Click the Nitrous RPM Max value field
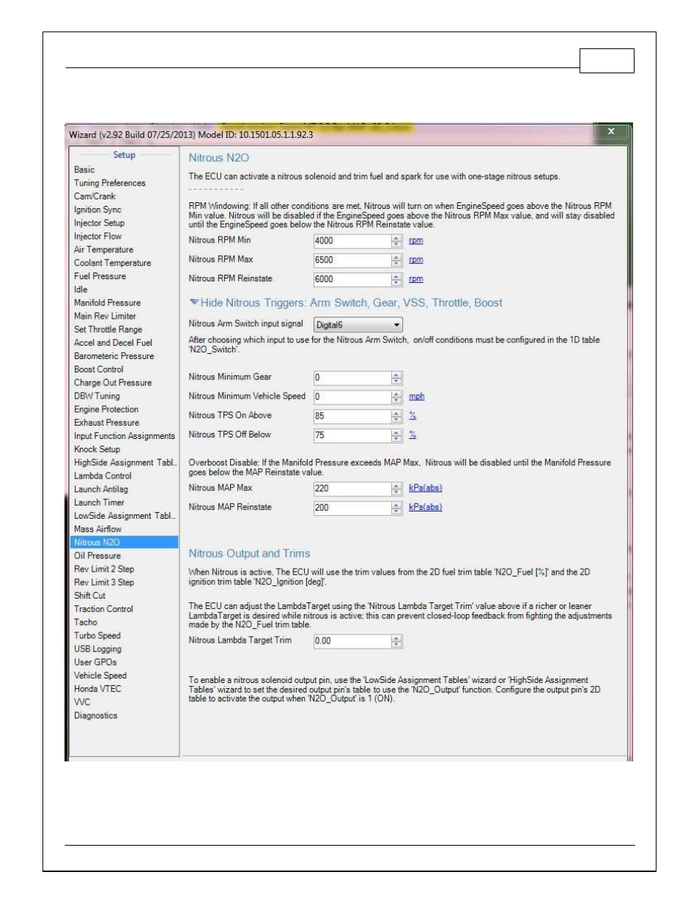This screenshot has width=699, height=905. click(352, 260)
